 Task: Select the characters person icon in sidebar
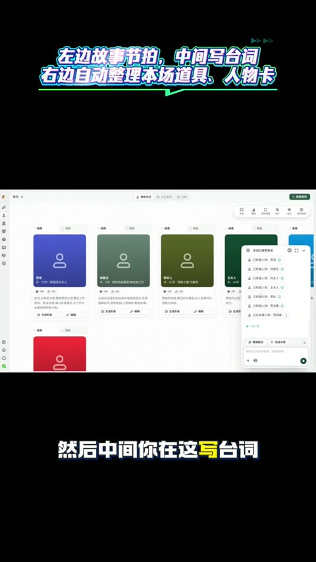4,215
